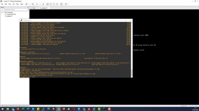Toggle the library sidebar view icon
This screenshot has height=111, width=199.
coord(48,4)
